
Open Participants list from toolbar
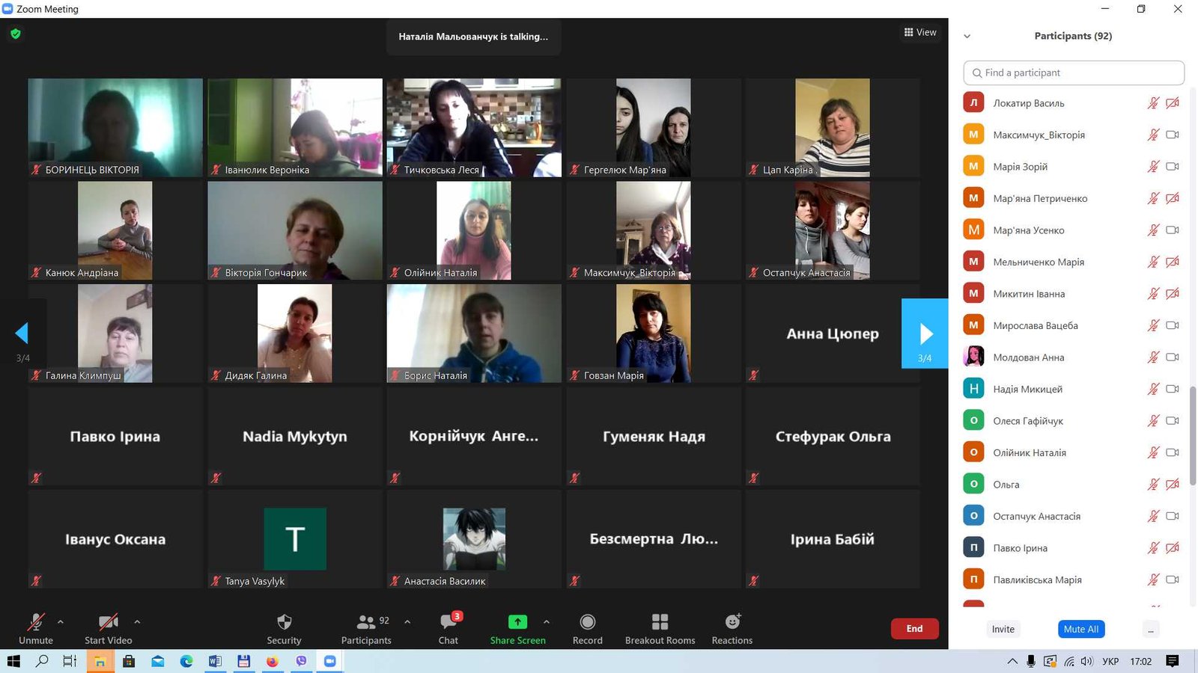(x=366, y=622)
